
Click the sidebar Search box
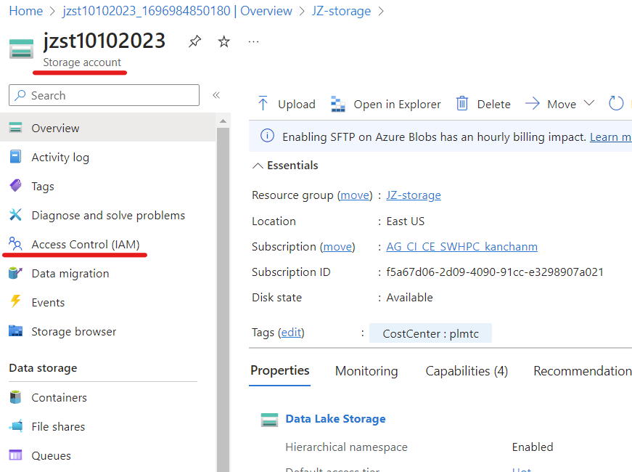click(x=104, y=95)
